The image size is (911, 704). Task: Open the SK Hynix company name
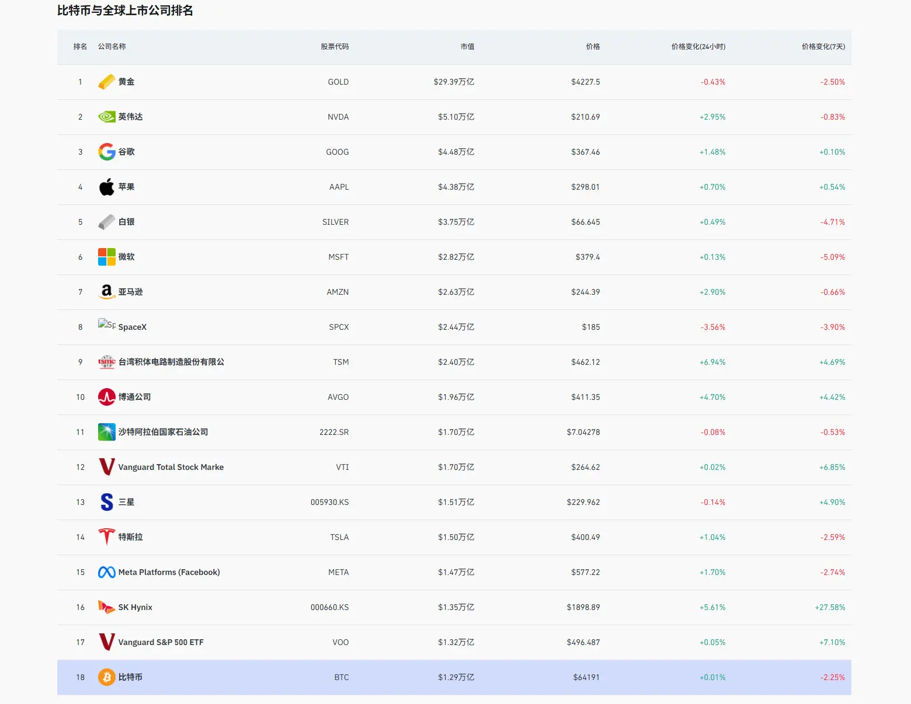[x=135, y=607]
